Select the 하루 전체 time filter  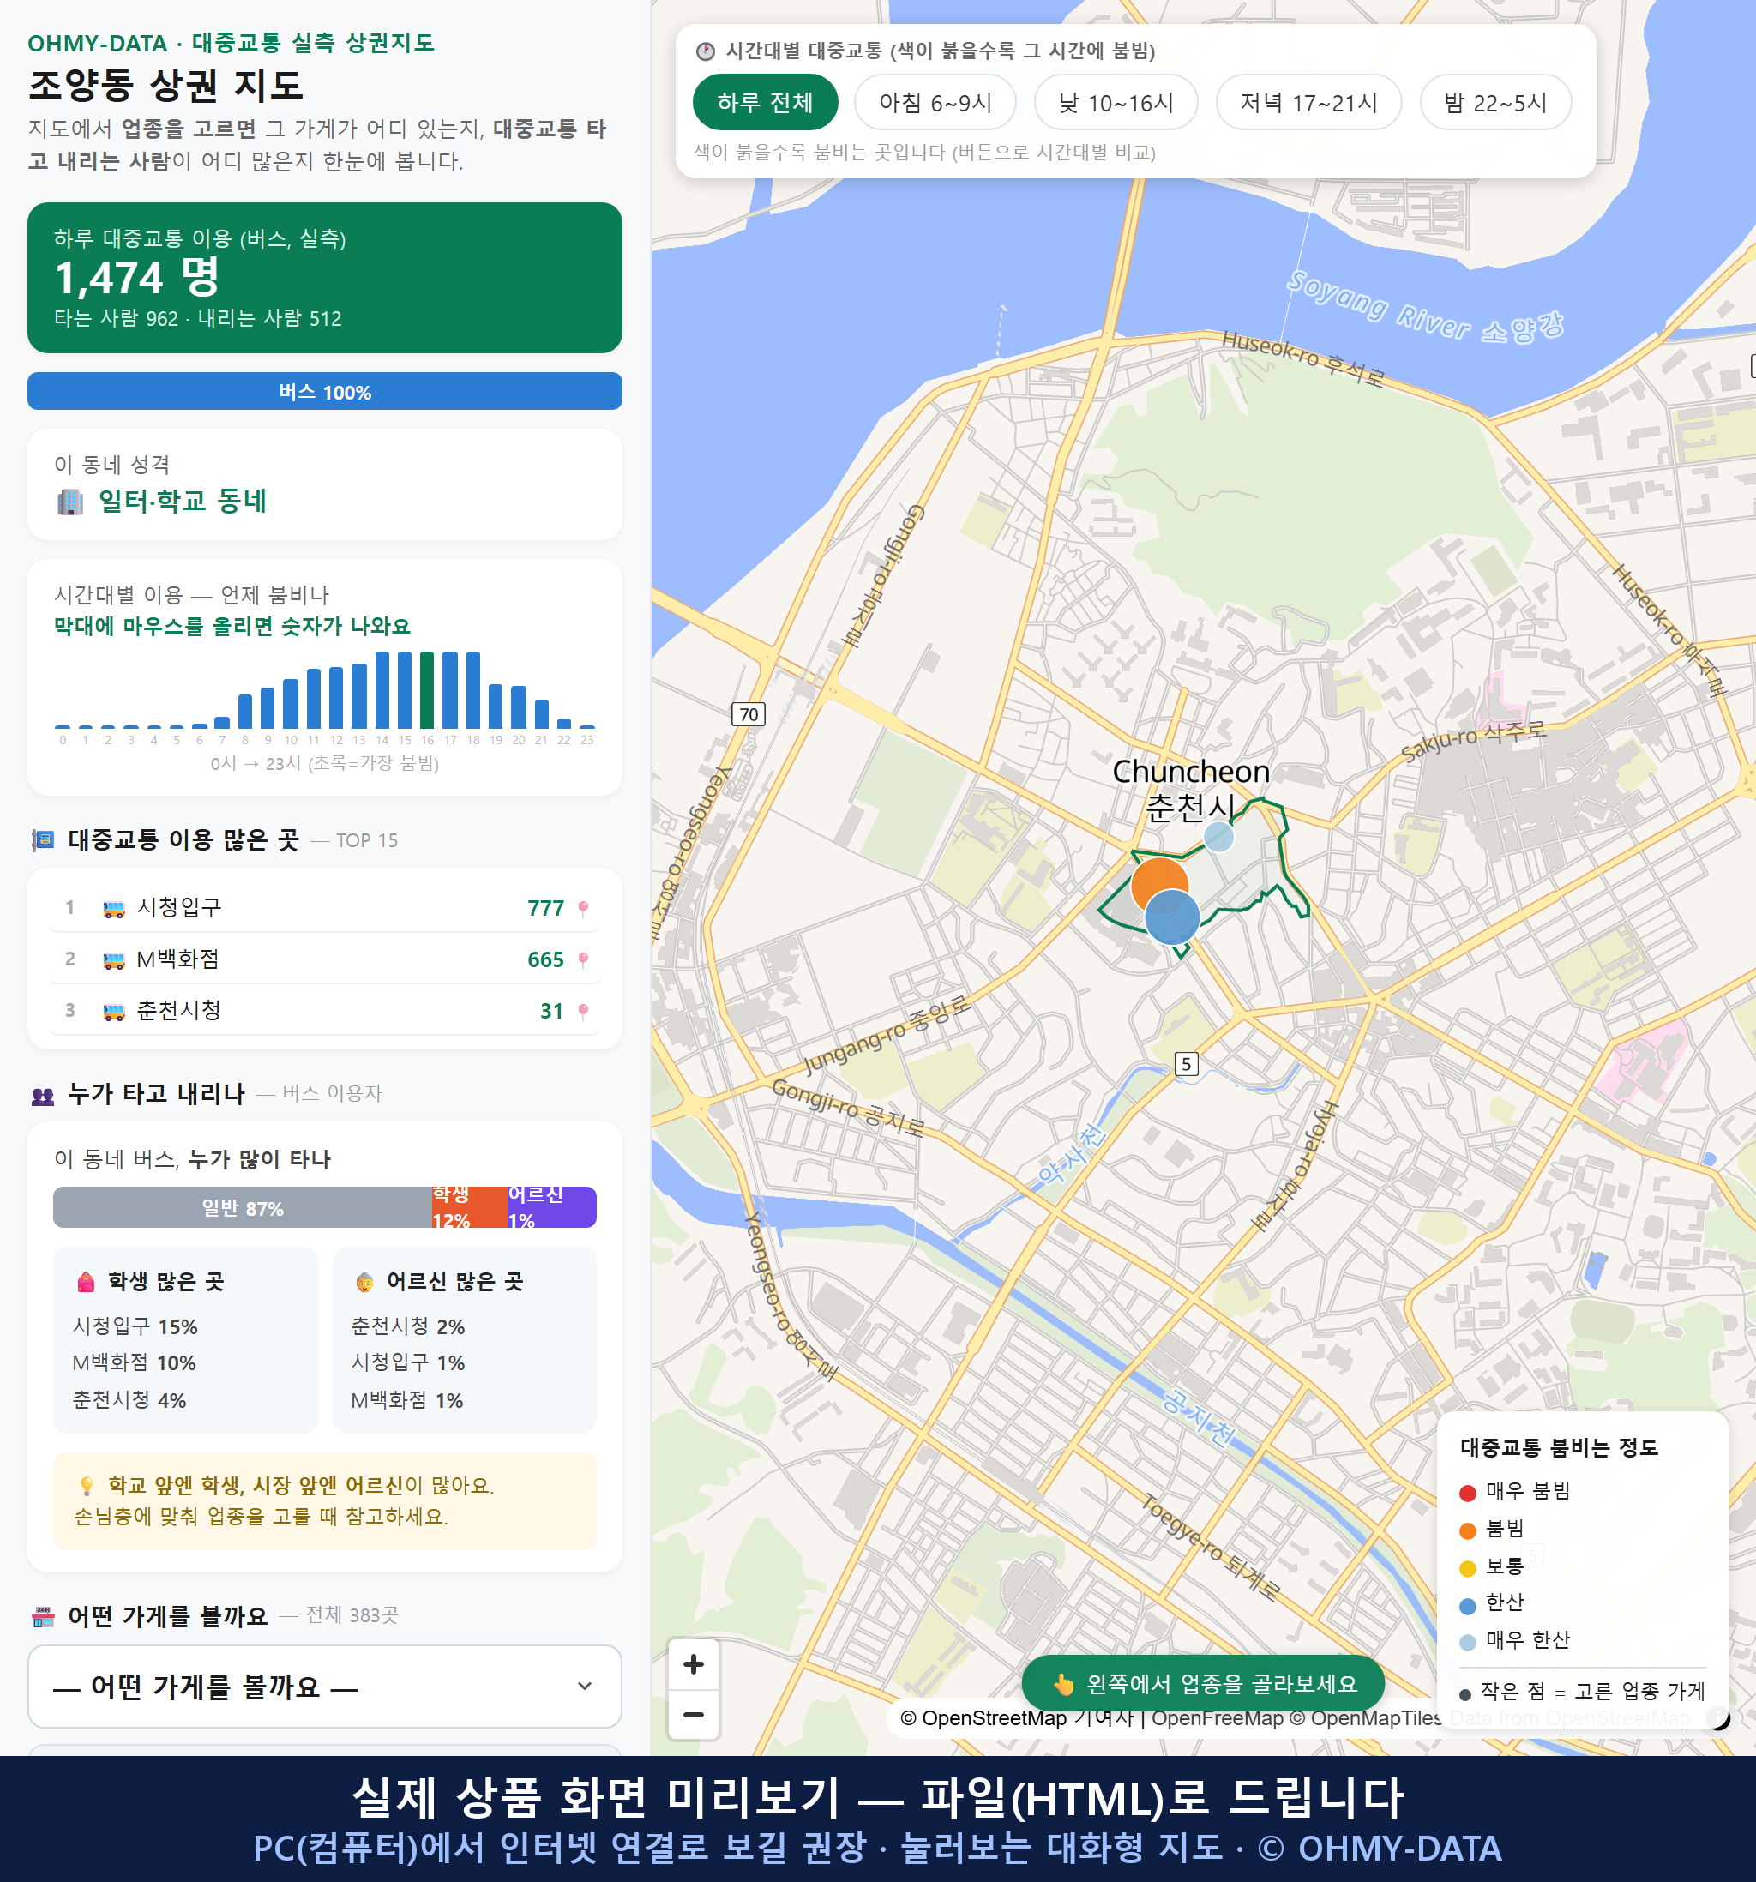click(x=765, y=102)
